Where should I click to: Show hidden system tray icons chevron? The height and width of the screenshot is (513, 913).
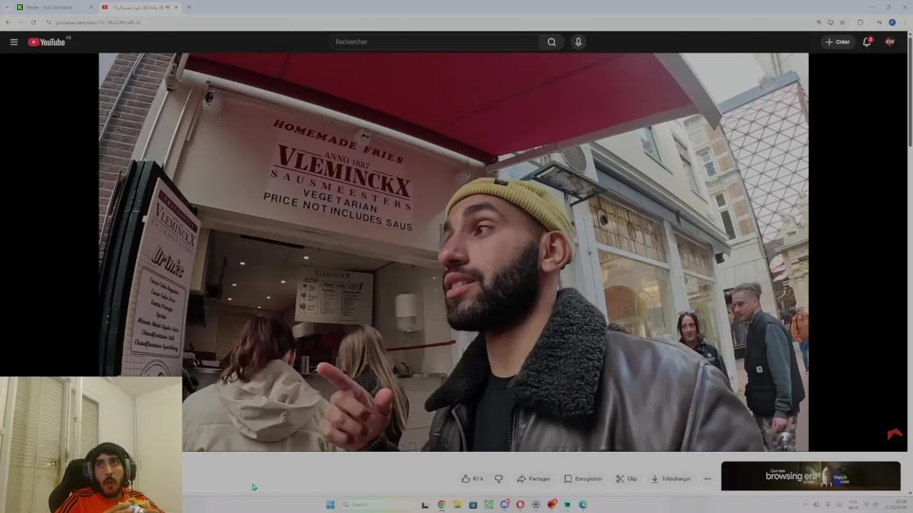point(805,504)
